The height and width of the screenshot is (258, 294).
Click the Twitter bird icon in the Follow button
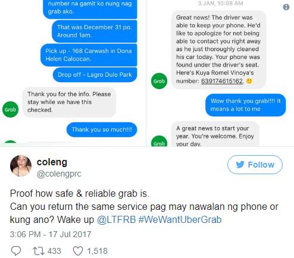pyautogui.click(x=240, y=165)
